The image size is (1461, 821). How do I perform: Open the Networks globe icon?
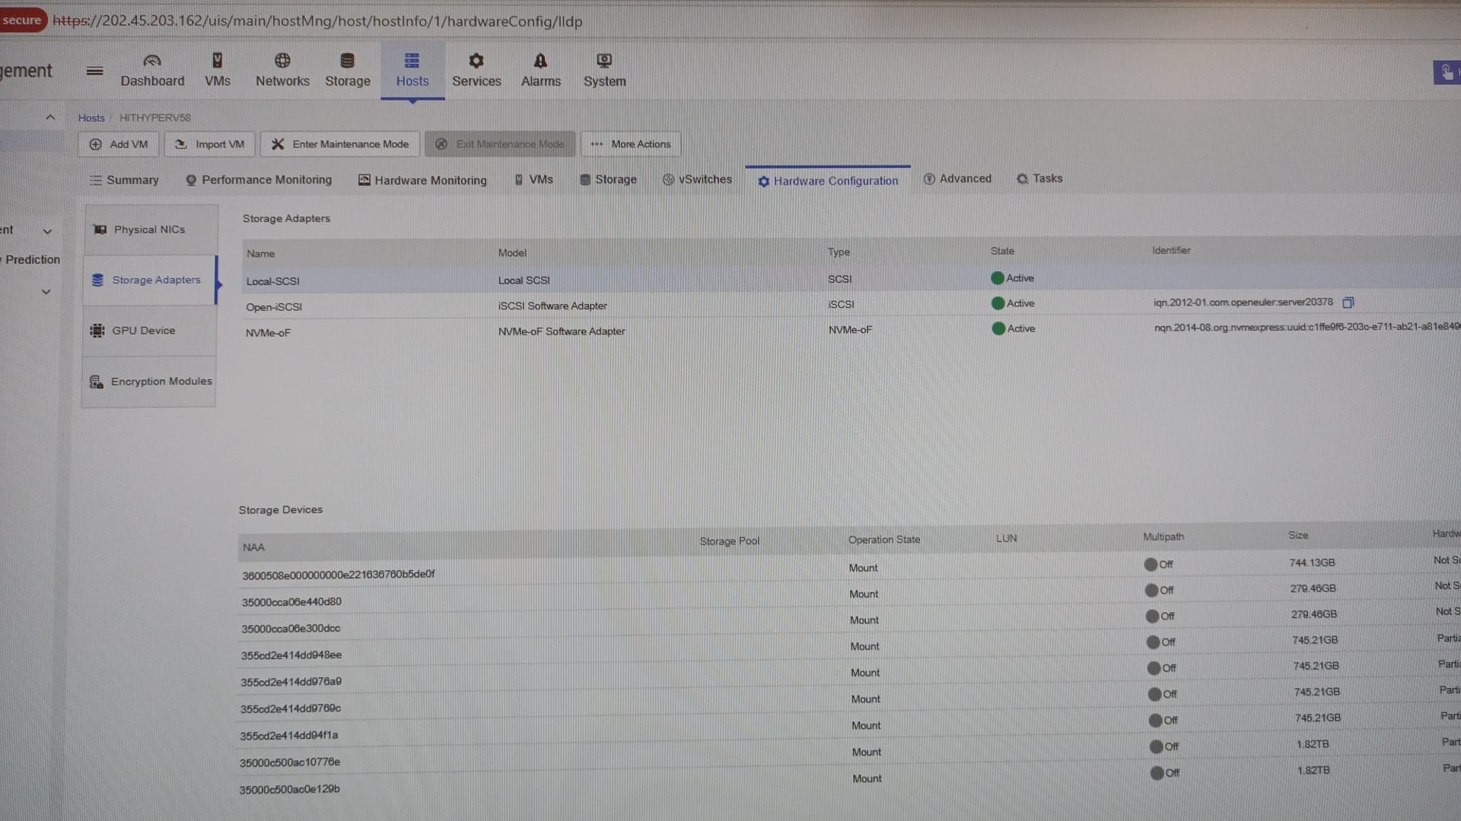pyautogui.click(x=282, y=61)
